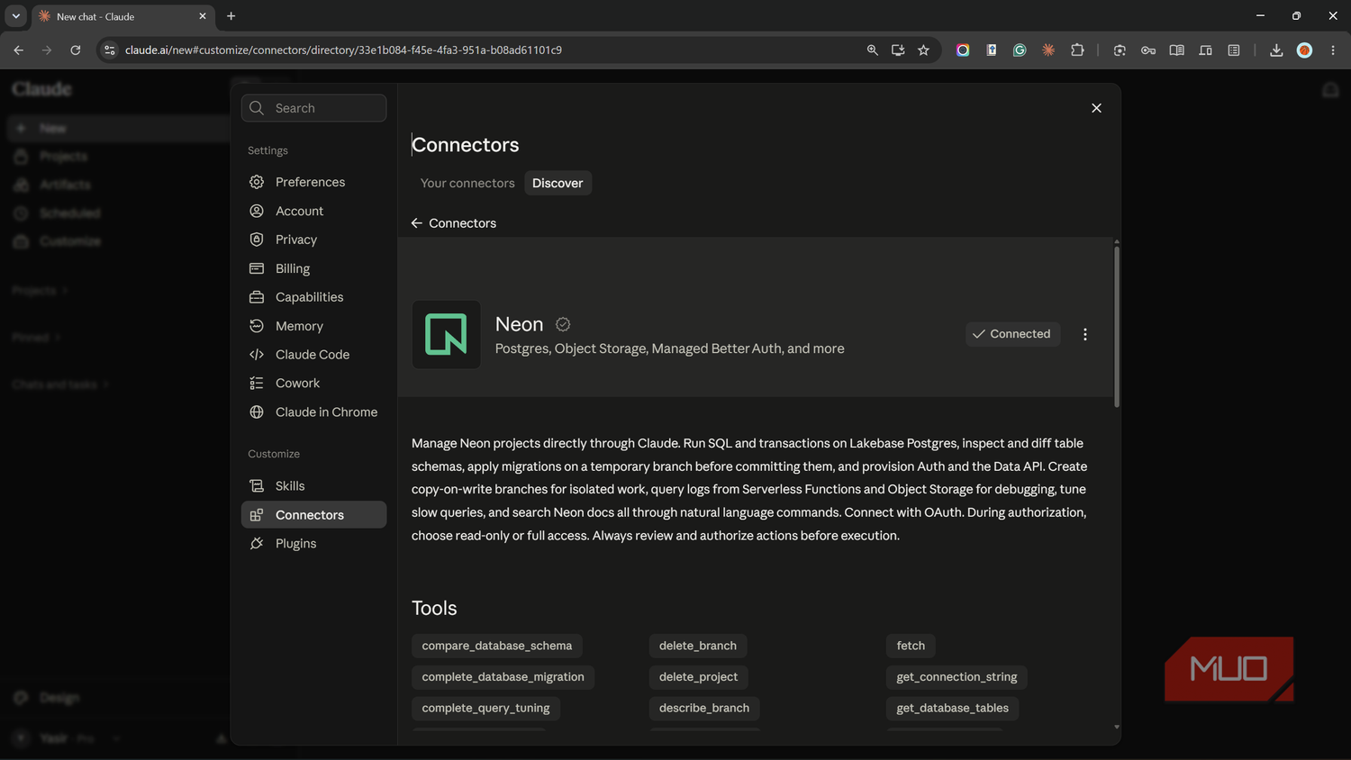Open the browser Extensions puzzle icon

coord(1077,50)
